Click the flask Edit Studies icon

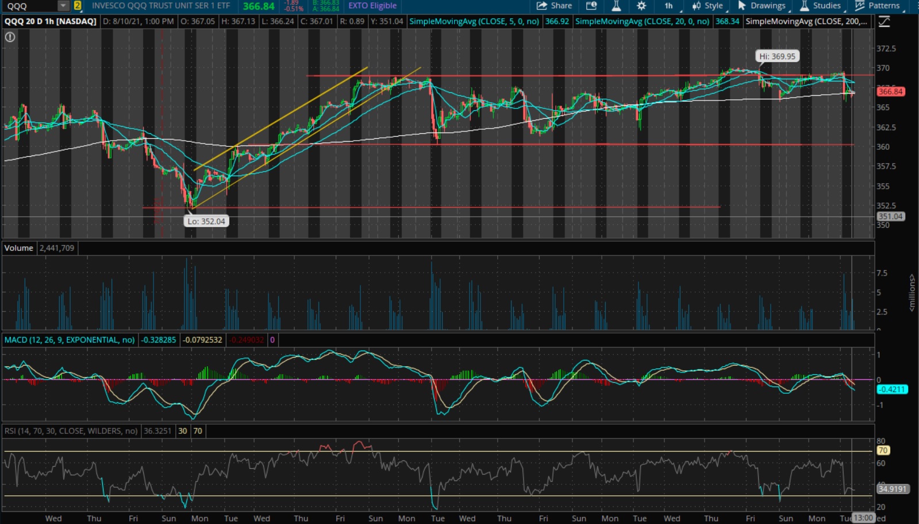[x=616, y=6]
